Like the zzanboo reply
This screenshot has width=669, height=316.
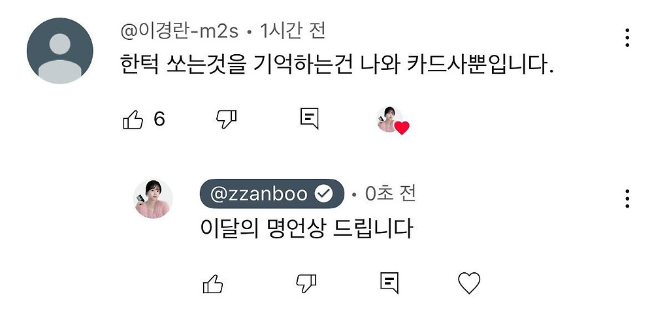tap(213, 283)
